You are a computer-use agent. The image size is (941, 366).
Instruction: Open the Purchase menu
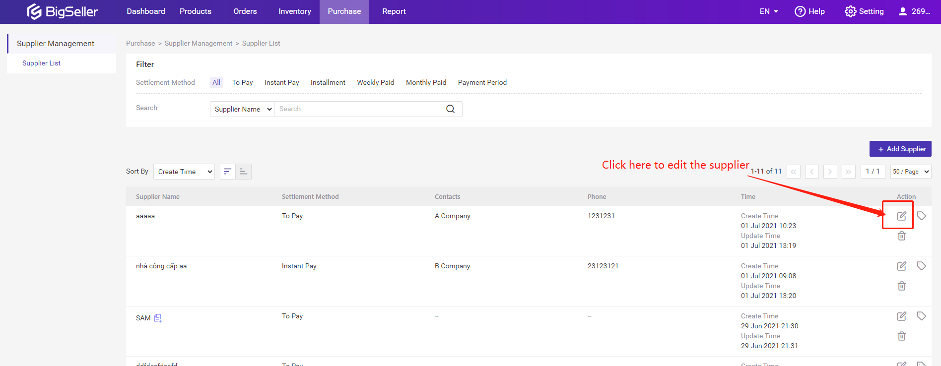coord(344,11)
